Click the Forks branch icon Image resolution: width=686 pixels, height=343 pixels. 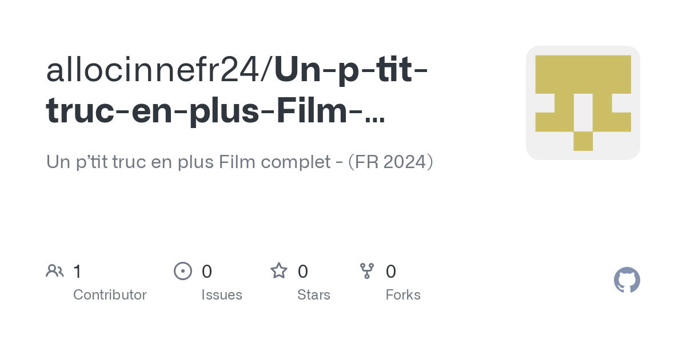click(367, 271)
